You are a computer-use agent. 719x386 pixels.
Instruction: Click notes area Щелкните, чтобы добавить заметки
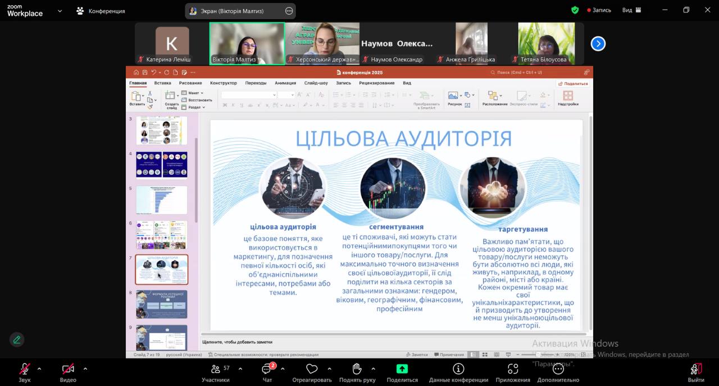(x=237, y=342)
